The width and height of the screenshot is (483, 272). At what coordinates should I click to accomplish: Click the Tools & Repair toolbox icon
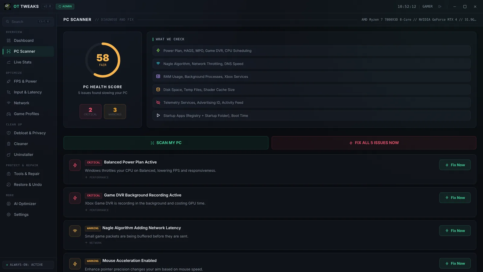9,174
